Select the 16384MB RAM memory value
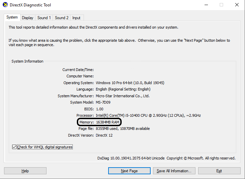 [108, 122]
